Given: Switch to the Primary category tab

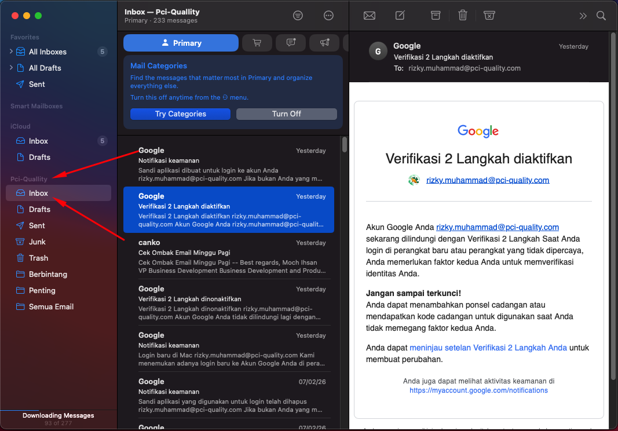Looking at the screenshot, I should click(x=181, y=43).
